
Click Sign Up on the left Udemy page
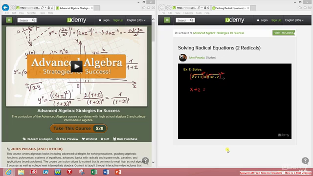(x=118, y=20)
